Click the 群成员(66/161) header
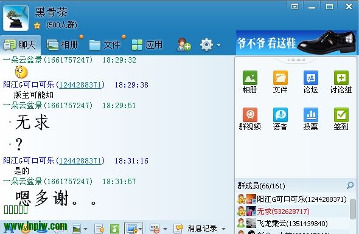The image size is (359, 234). tap(261, 186)
